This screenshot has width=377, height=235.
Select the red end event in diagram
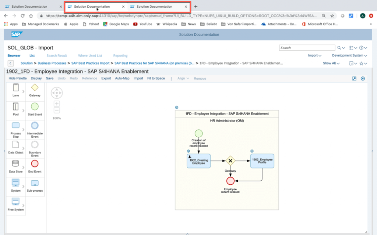click(230, 181)
